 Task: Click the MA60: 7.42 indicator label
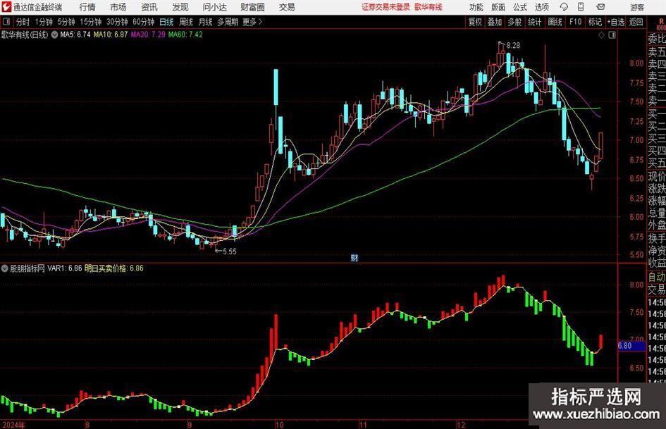tap(185, 35)
